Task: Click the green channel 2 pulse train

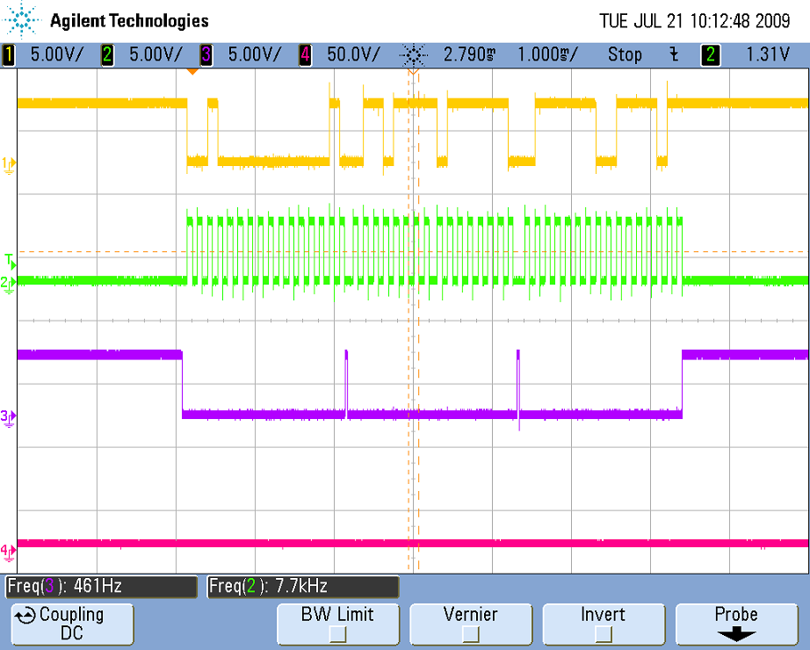Action: point(434,251)
